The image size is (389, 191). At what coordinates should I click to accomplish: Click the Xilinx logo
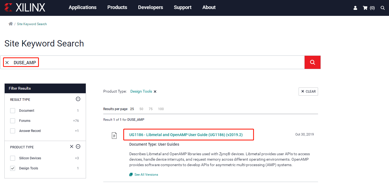tap(25, 8)
